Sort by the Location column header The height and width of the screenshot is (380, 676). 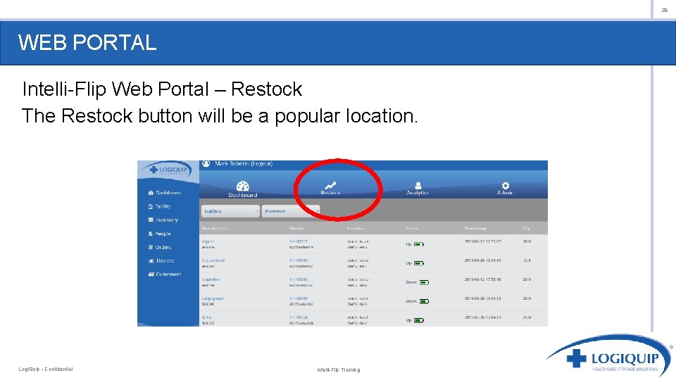356,228
